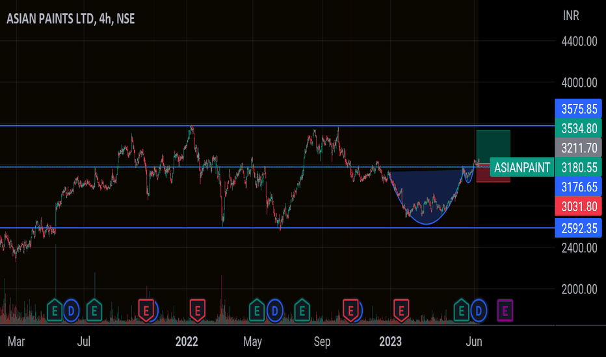The width and height of the screenshot is (606, 357).
Task: Click the ASIANPAINT symbol price label
Action: point(521,167)
